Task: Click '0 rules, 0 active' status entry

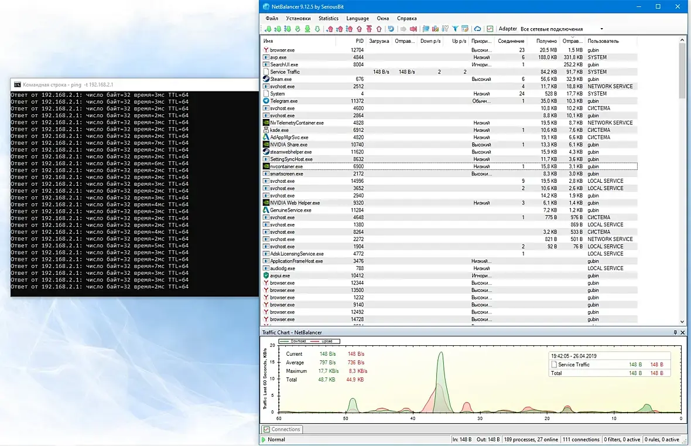Action: 662,440
